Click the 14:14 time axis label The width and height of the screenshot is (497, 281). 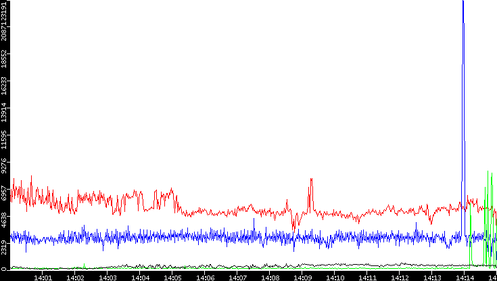click(464, 278)
